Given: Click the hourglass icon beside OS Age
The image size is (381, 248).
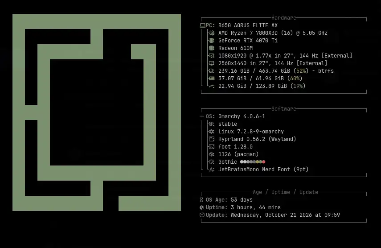Looking at the screenshot, I should coord(201,200).
